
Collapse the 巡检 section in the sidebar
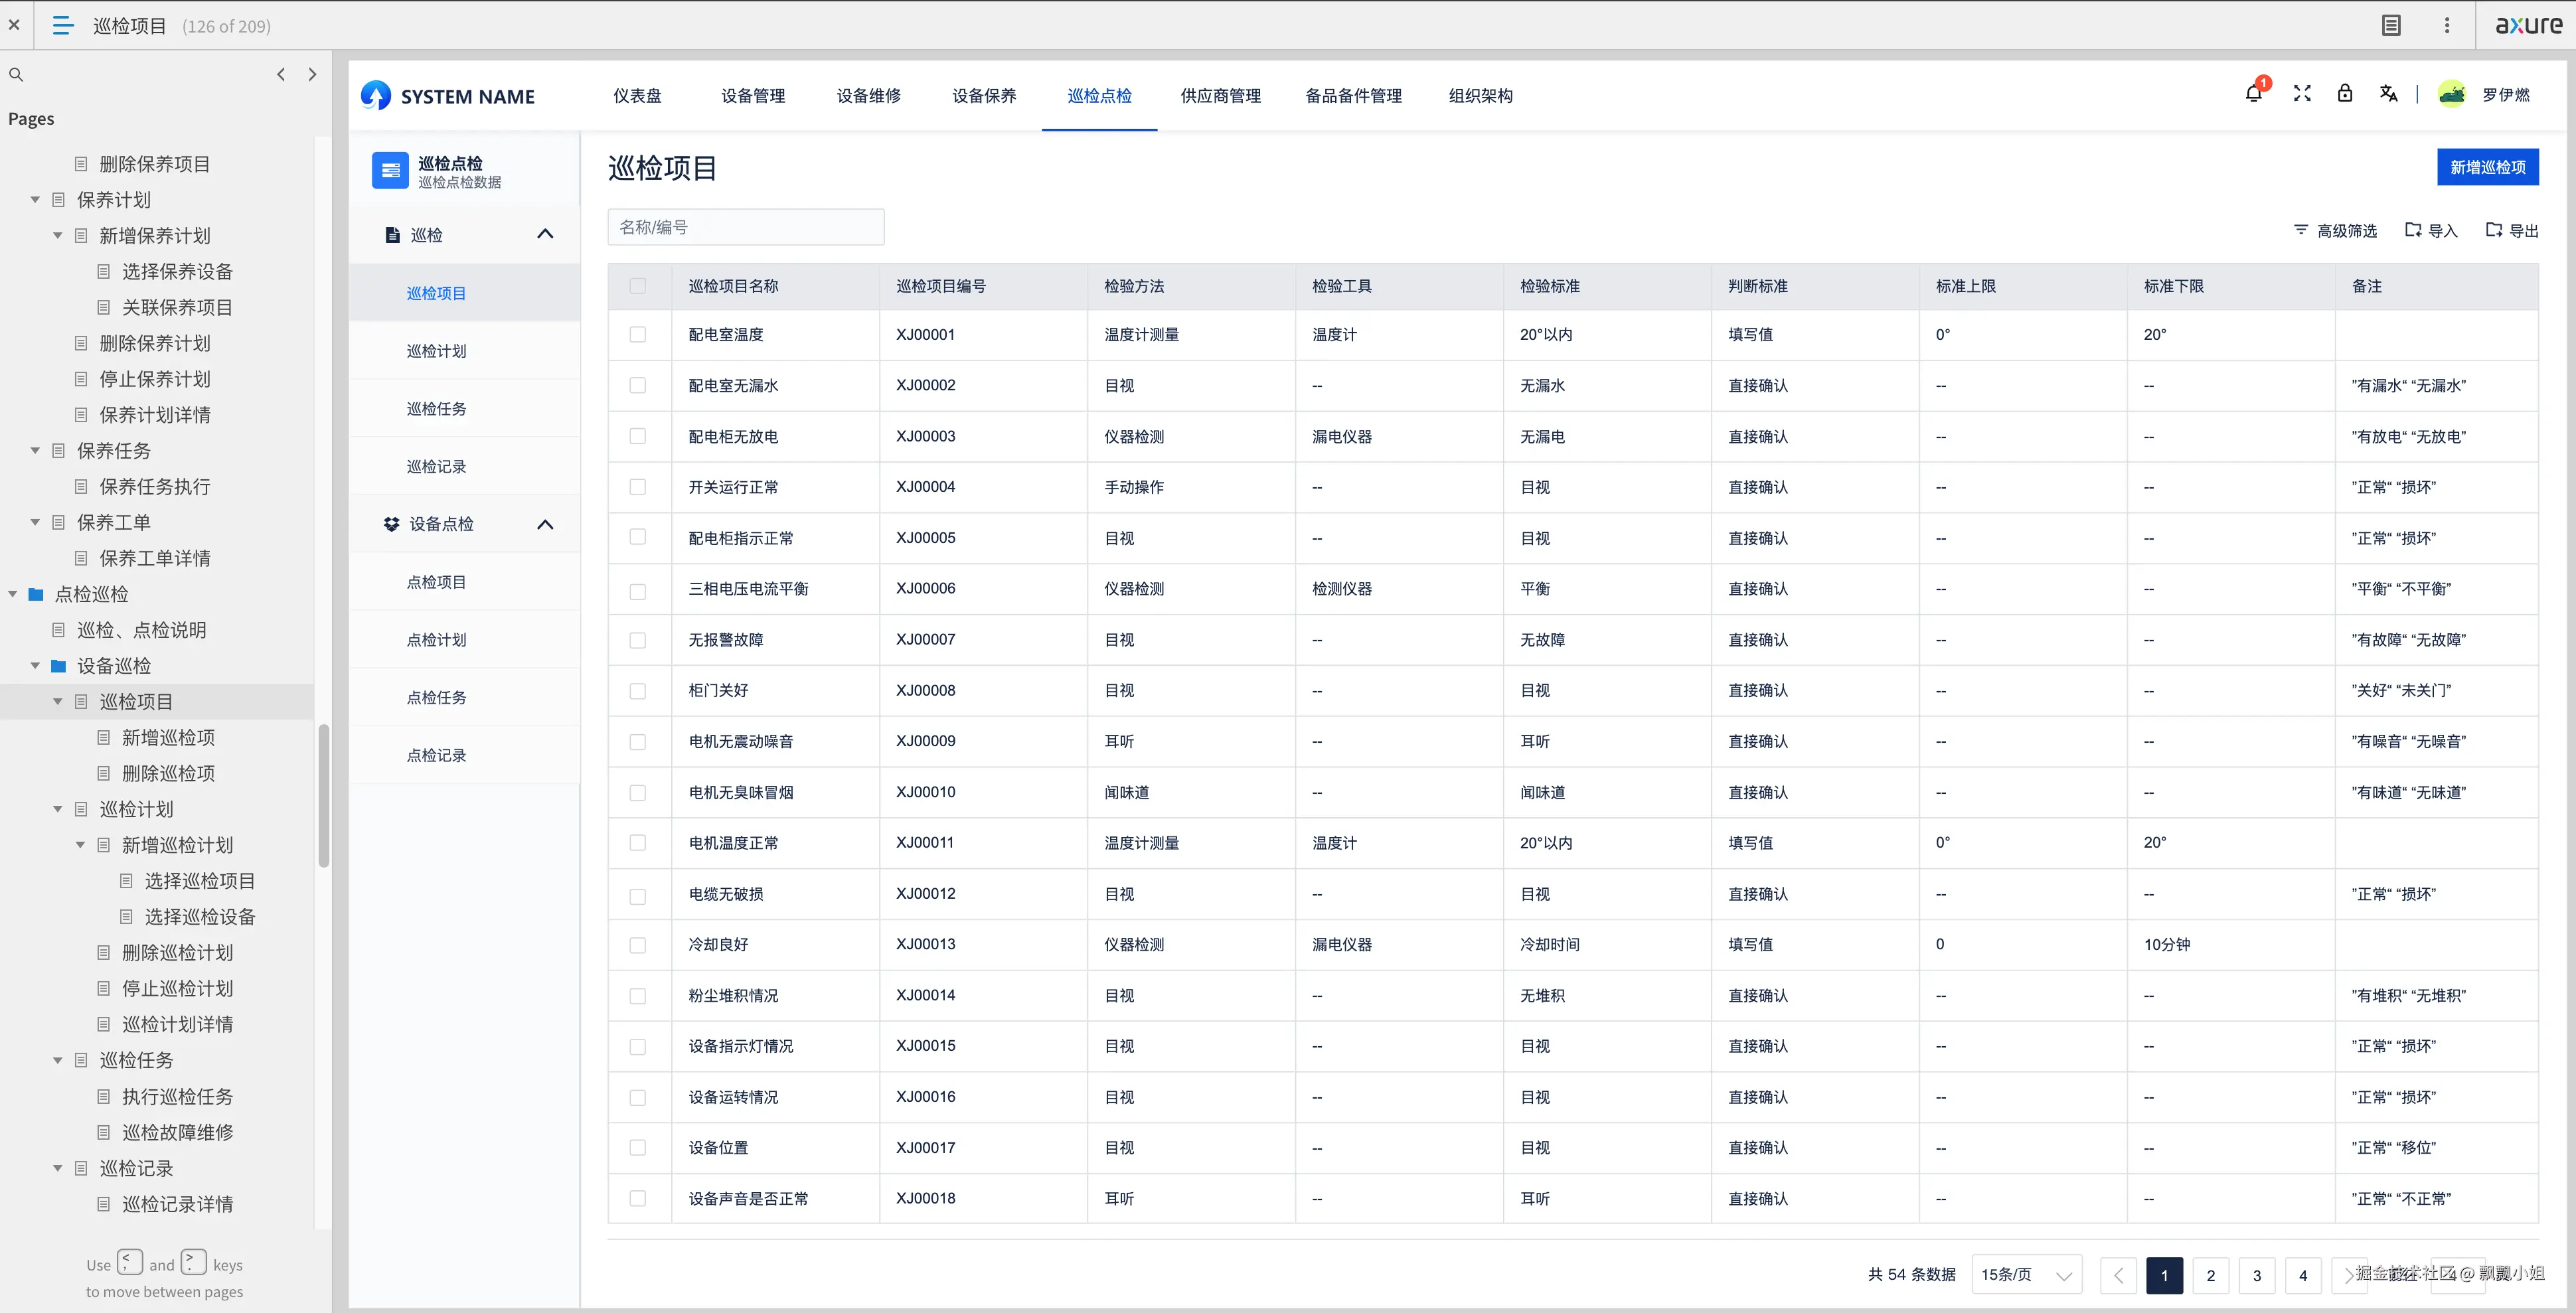546,234
